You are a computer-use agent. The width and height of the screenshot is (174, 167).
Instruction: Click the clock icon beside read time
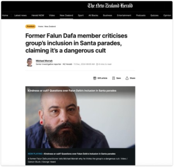97,64
